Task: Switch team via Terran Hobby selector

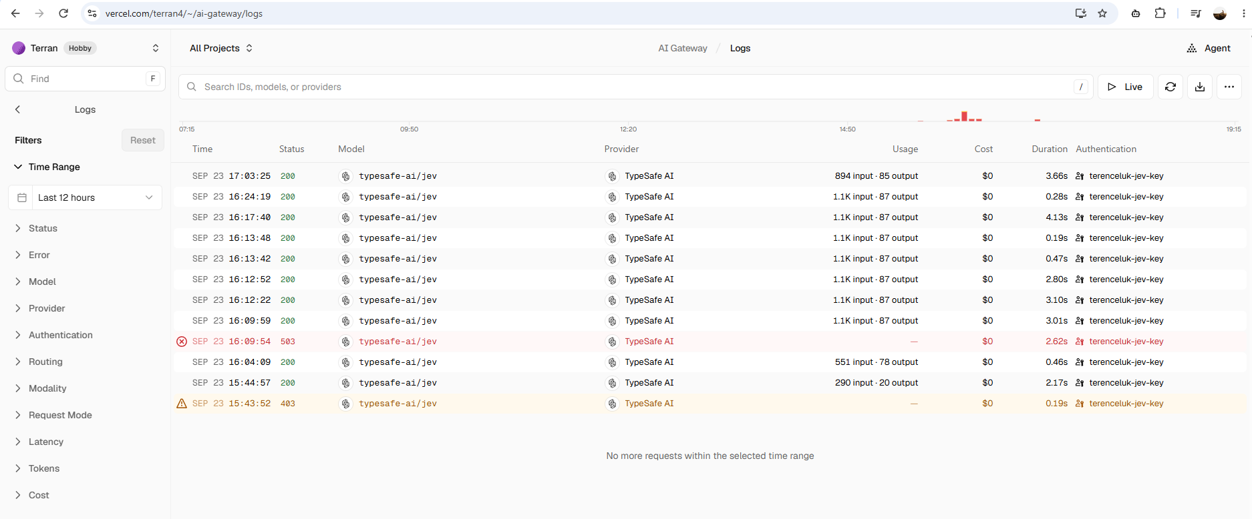Action: click(x=86, y=48)
